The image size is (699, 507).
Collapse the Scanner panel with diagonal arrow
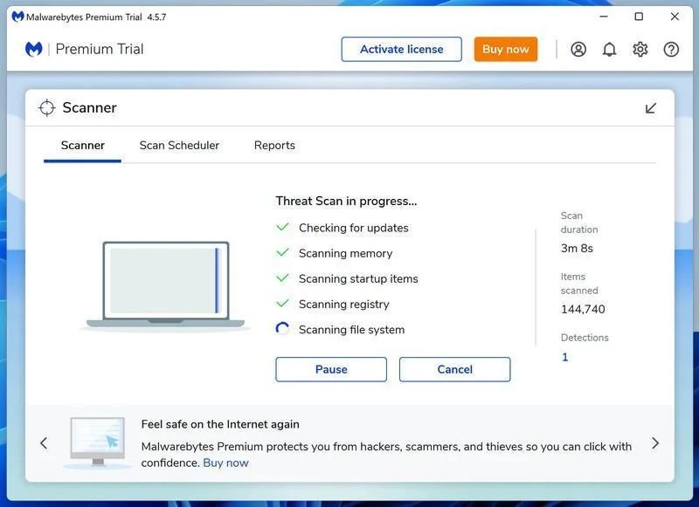(650, 108)
